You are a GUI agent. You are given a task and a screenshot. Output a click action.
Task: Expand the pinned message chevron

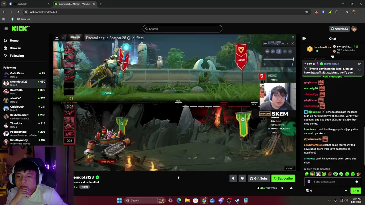tap(359, 70)
